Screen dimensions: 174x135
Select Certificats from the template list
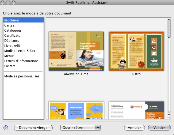12,36
